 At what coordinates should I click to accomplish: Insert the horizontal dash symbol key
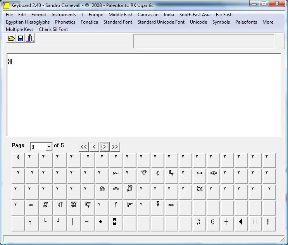[88, 224]
